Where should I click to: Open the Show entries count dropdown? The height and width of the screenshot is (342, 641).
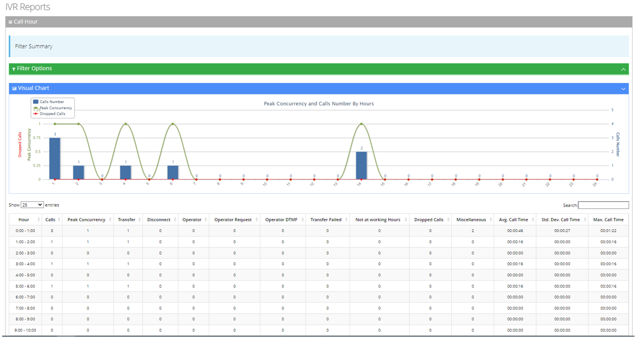(32, 205)
